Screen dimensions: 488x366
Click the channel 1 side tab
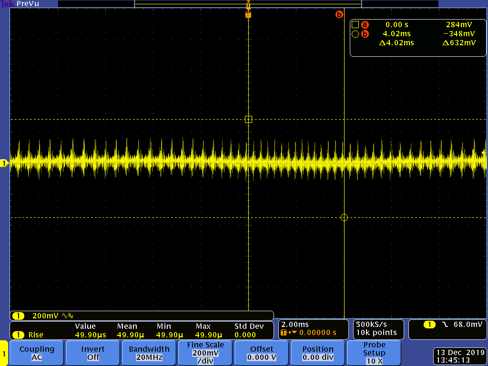(4, 353)
